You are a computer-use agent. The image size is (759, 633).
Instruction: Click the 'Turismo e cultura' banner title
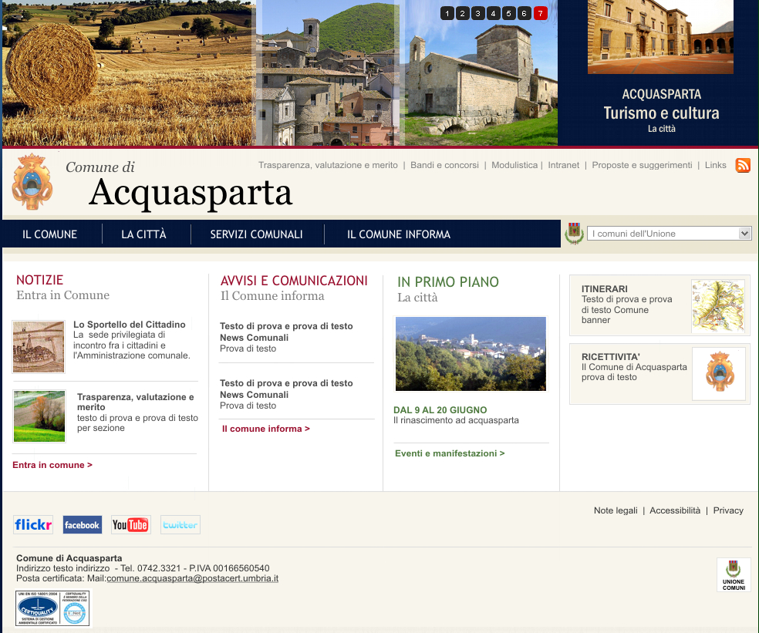tap(661, 113)
